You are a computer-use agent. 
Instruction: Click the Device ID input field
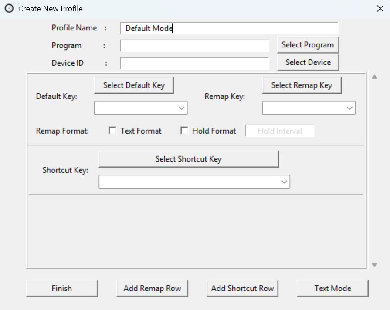[x=195, y=63]
